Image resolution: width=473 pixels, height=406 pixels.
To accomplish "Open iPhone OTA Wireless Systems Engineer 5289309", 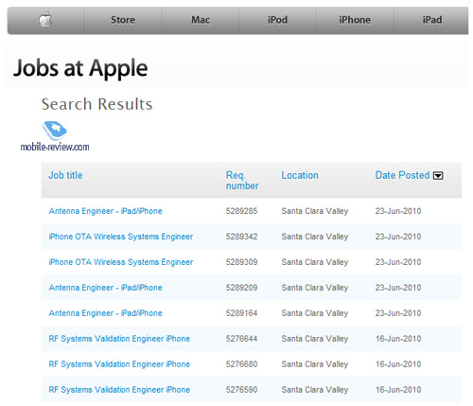I will coord(121,262).
